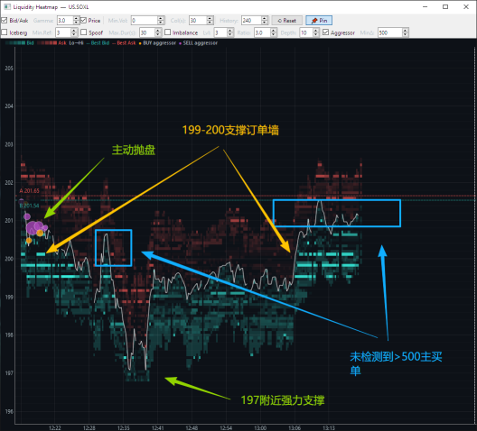
Task: Decrease Aggressor Min≥ with its down arrow
Action: tap(405, 34)
